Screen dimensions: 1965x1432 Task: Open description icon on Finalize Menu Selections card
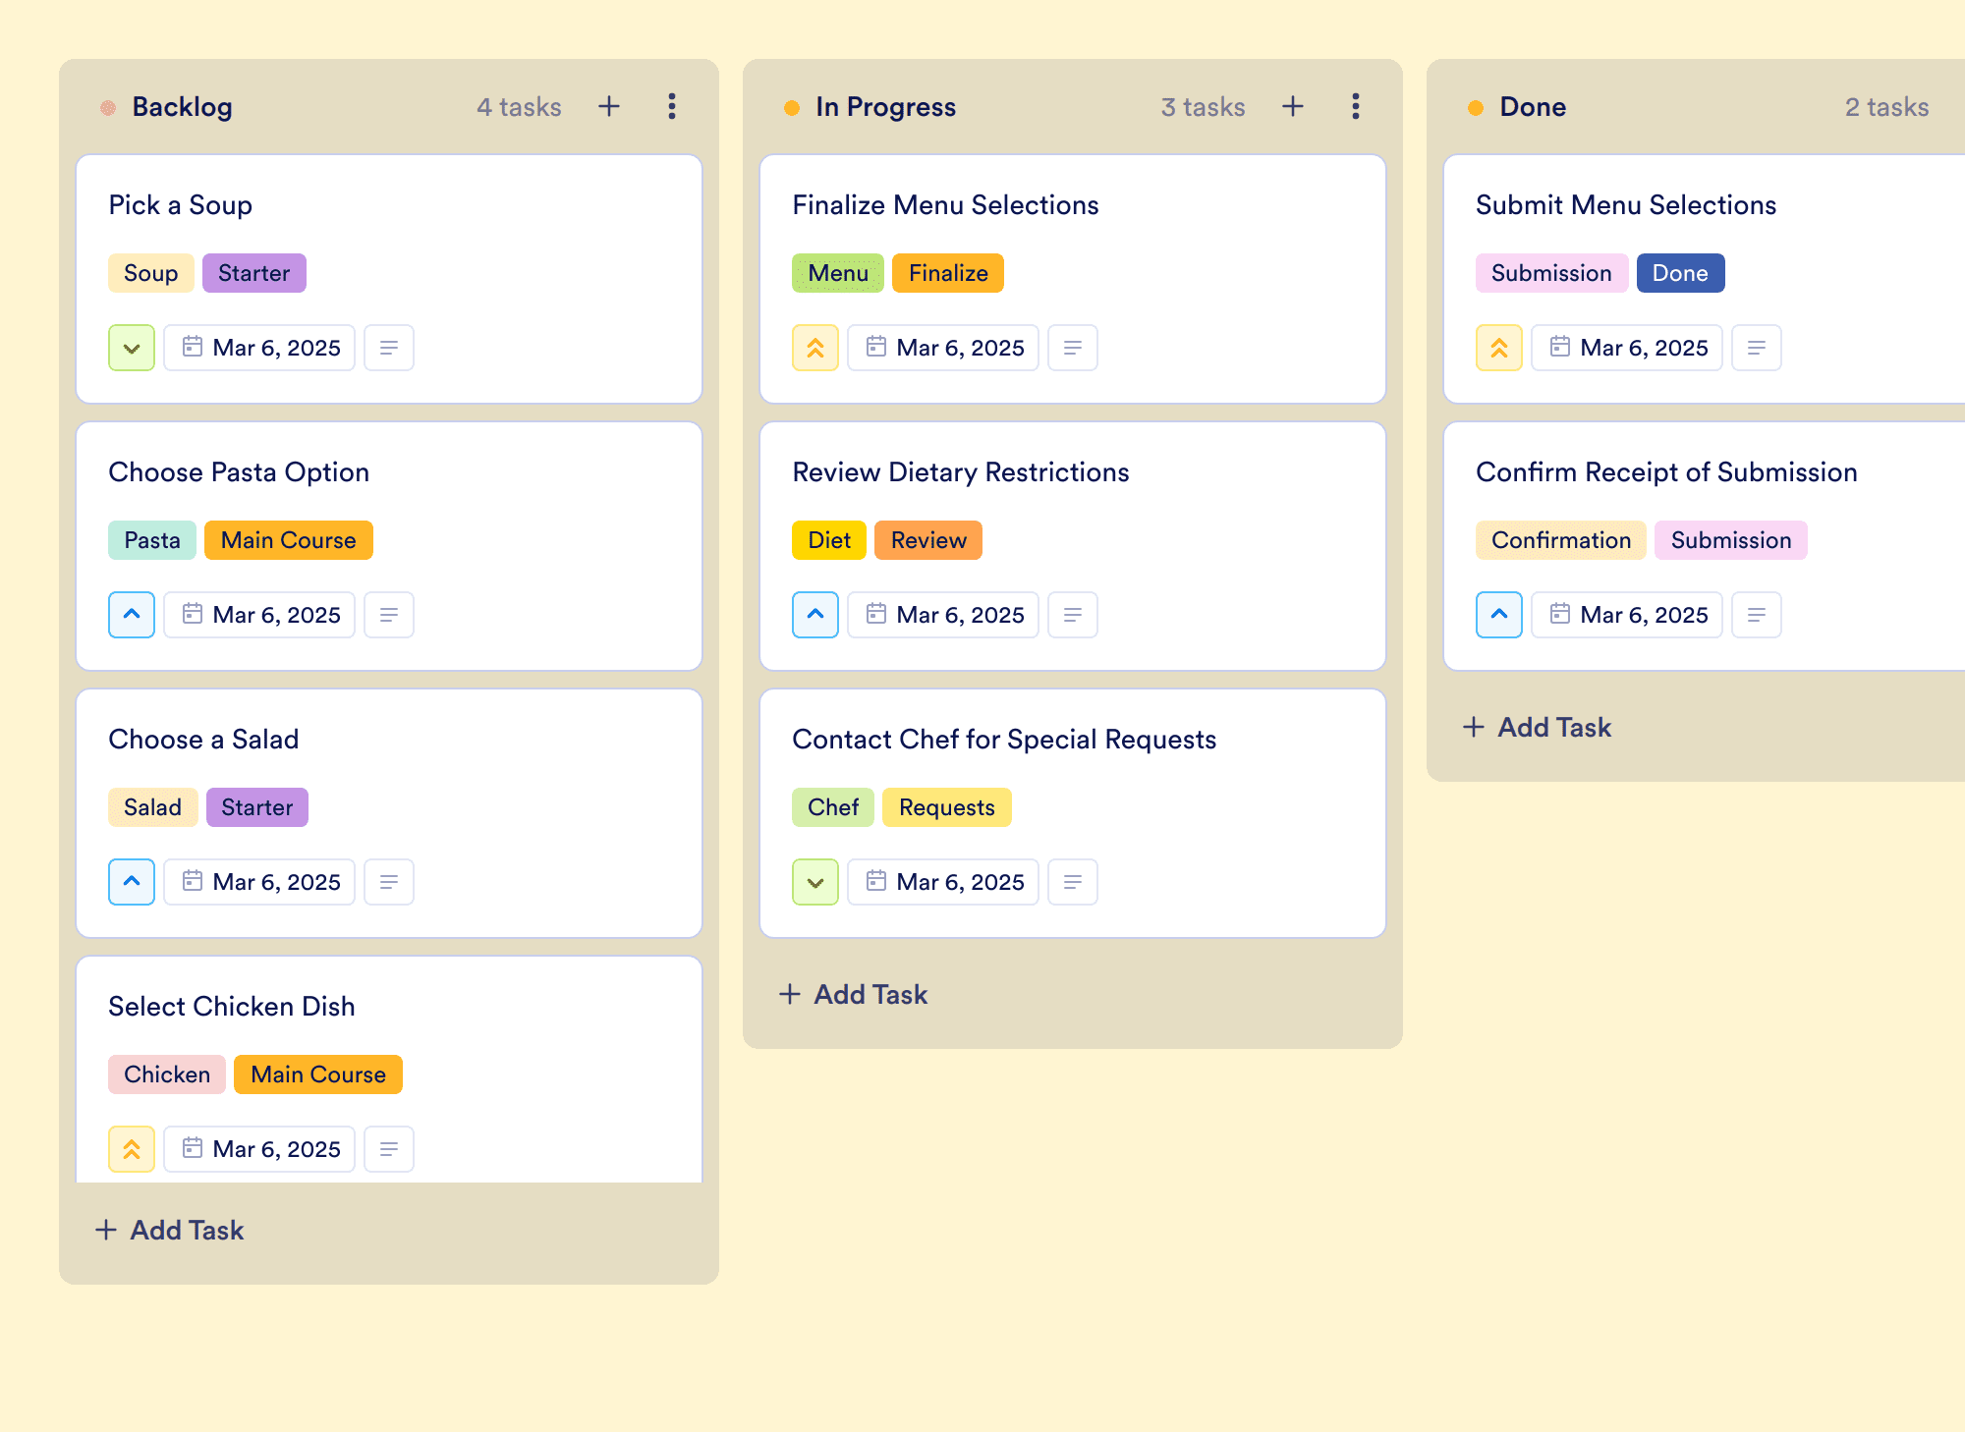1073,348
